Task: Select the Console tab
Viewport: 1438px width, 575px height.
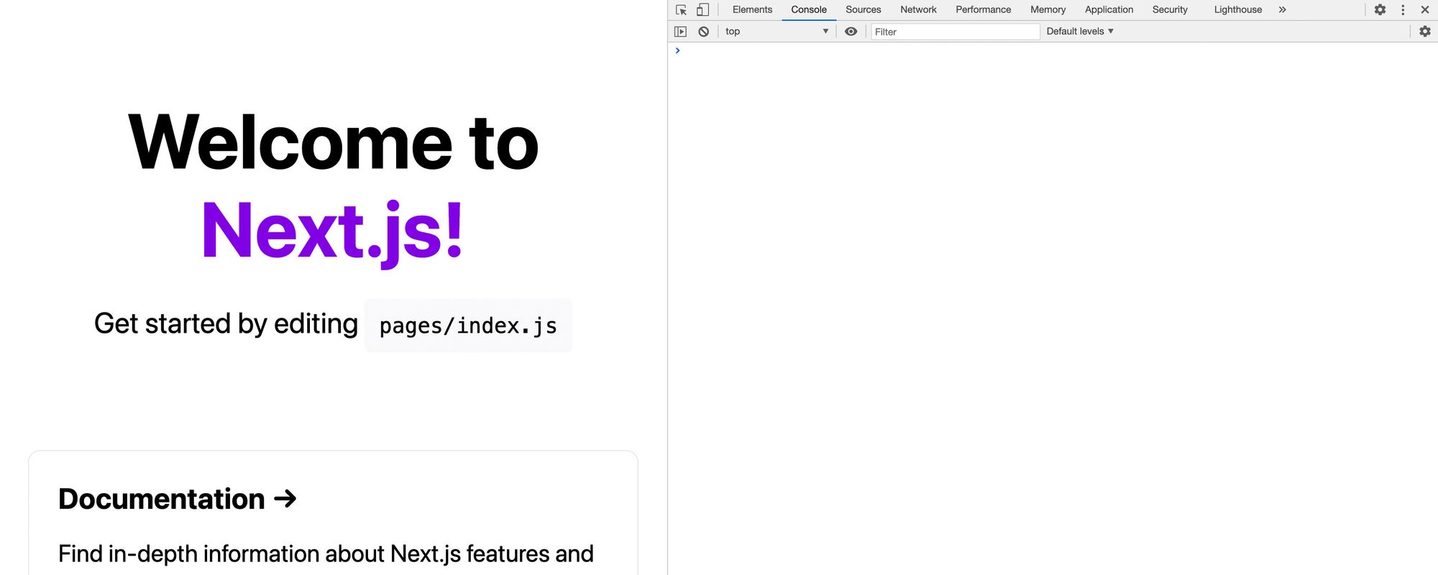Action: click(809, 10)
